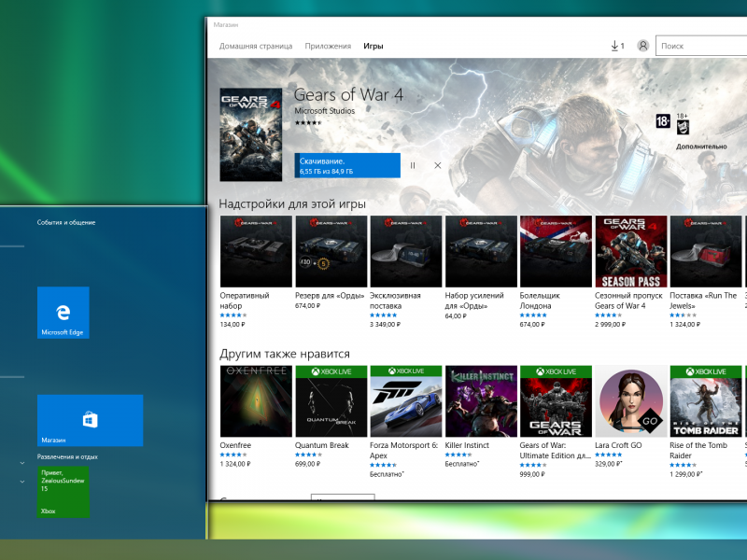Open the Killer Instinct game tile
Viewport: 747px width, 560px height.
click(x=481, y=401)
